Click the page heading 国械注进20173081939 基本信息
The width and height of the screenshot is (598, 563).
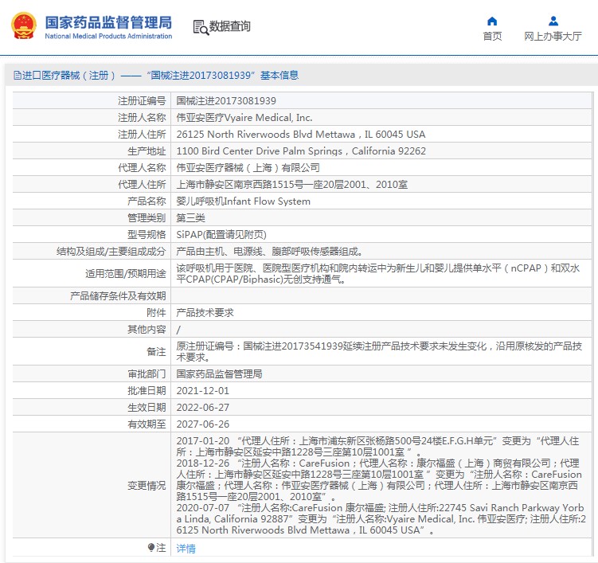tap(225, 75)
